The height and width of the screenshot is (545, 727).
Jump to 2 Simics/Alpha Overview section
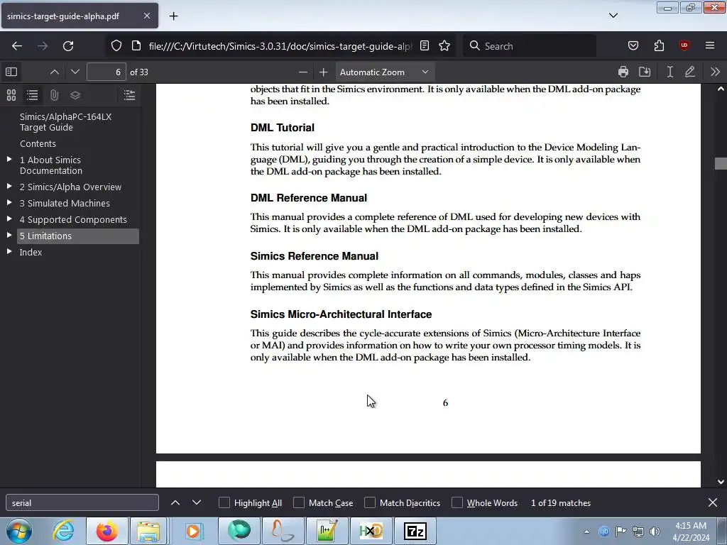click(70, 187)
